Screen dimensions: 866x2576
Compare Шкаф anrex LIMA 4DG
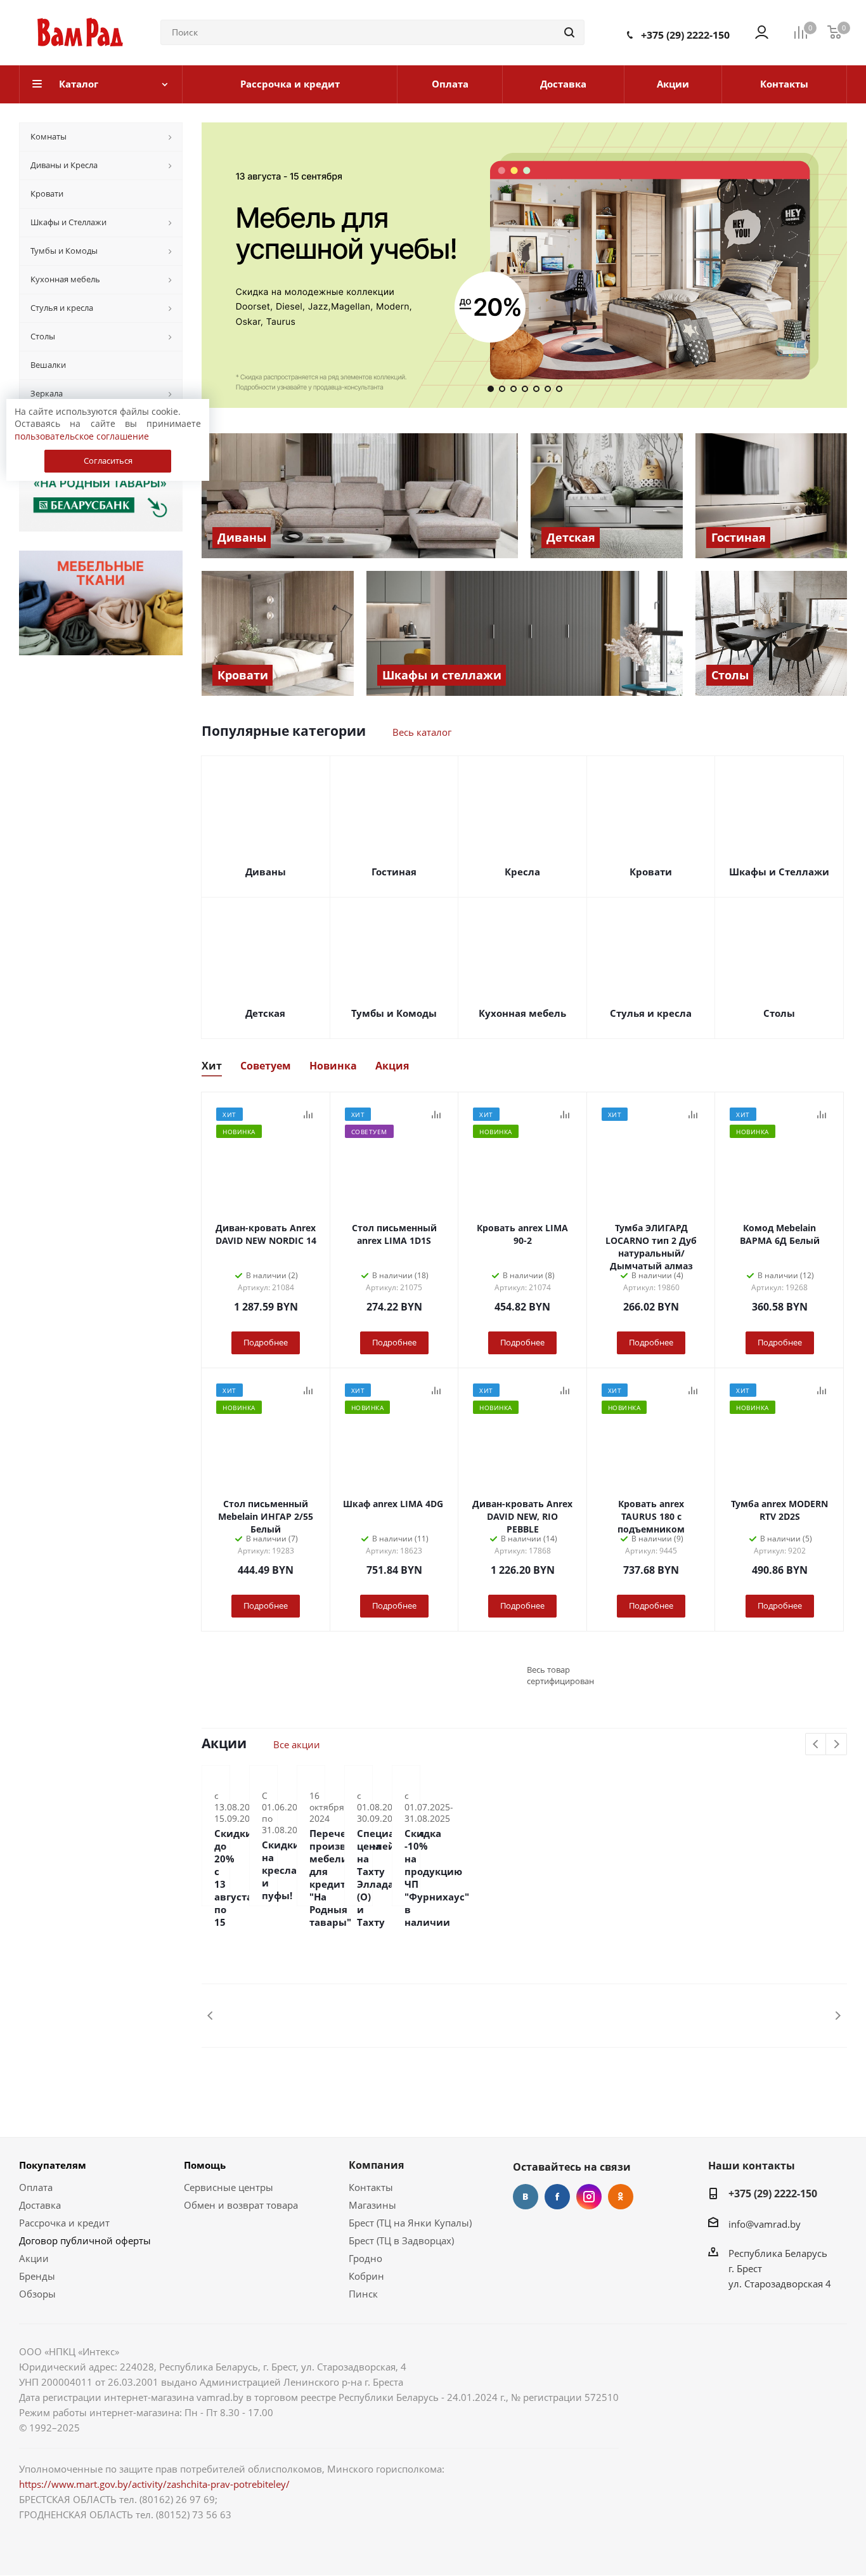[436, 1390]
